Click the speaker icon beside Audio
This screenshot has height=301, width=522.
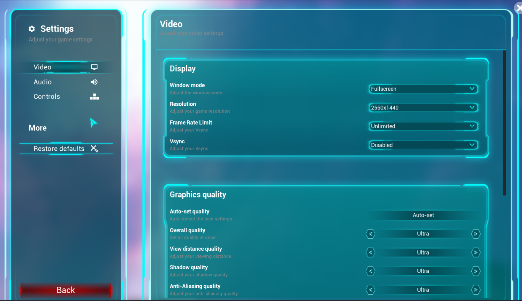point(94,82)
